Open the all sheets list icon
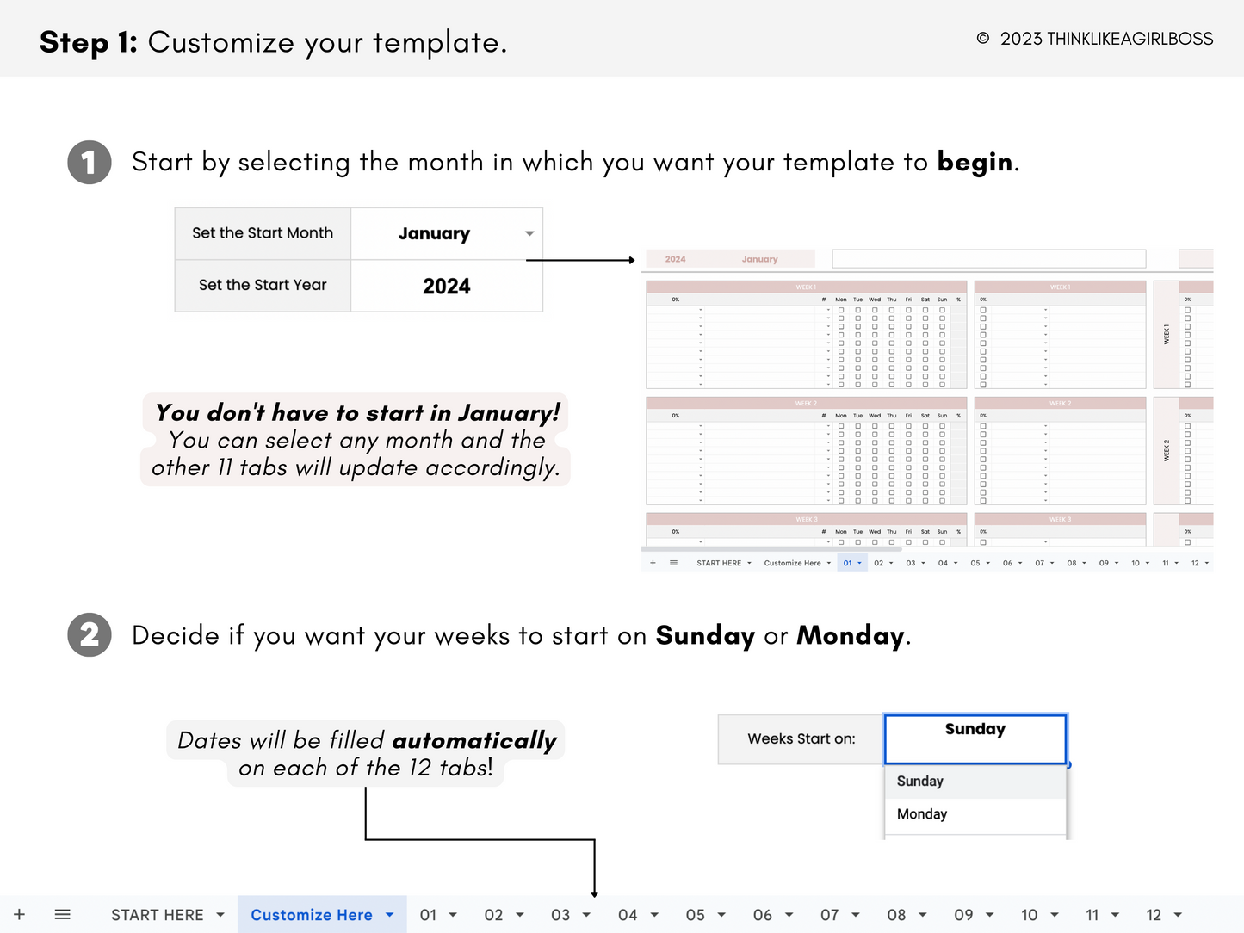 tap(62, 914)
